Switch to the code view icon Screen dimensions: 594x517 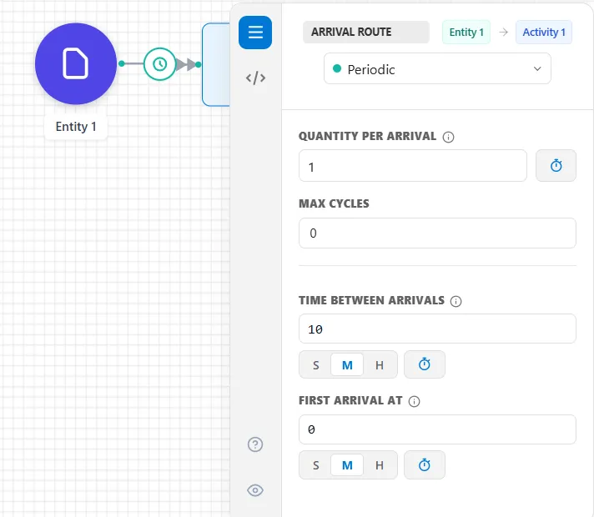255,78
